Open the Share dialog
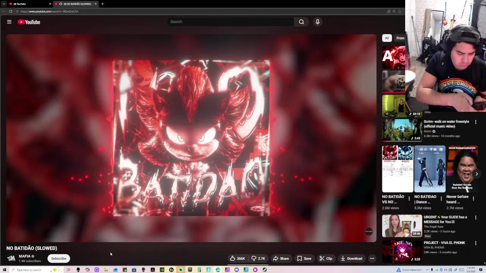Screen dimensions: 486x273 (281, 259)
